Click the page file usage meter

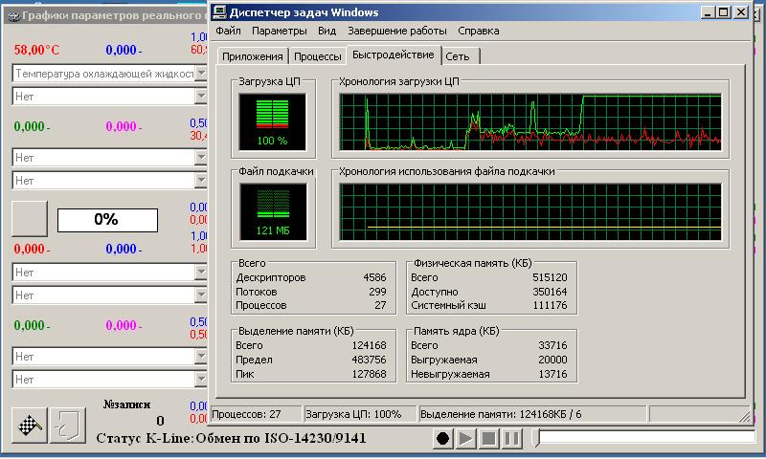pos(273,211)
